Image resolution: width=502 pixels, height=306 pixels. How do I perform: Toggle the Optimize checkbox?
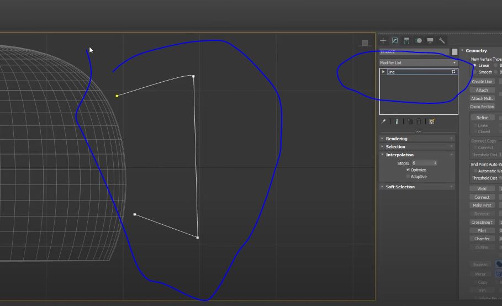tap(408, 170)
